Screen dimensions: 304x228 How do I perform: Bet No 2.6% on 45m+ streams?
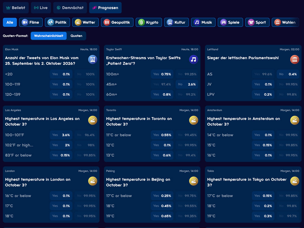(187, 84)
